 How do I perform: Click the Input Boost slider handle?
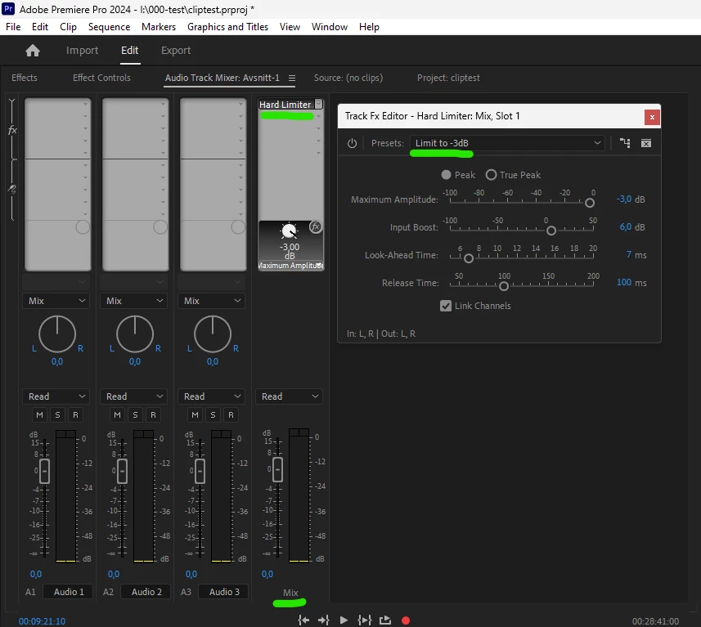pyautogui.click(x=551, y=231)
